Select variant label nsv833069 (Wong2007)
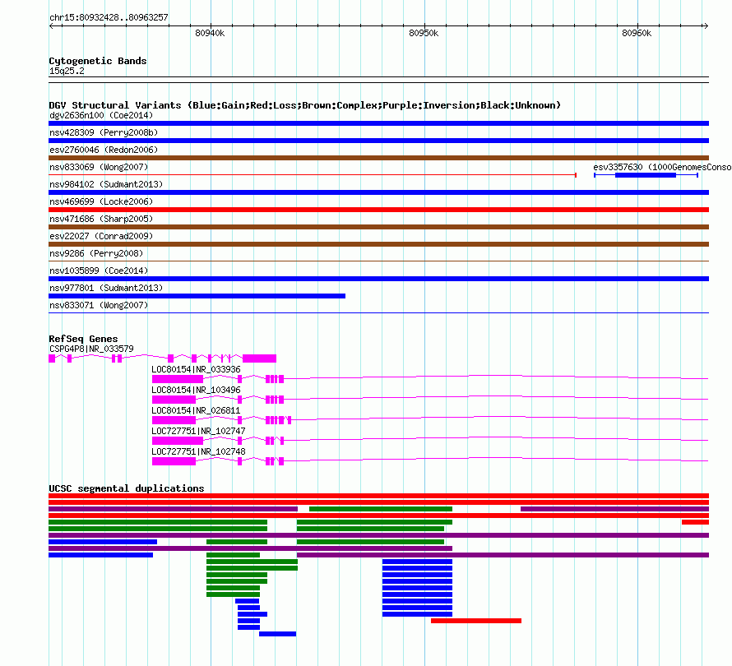The image size is (732, 666). (x=99, y=167)
